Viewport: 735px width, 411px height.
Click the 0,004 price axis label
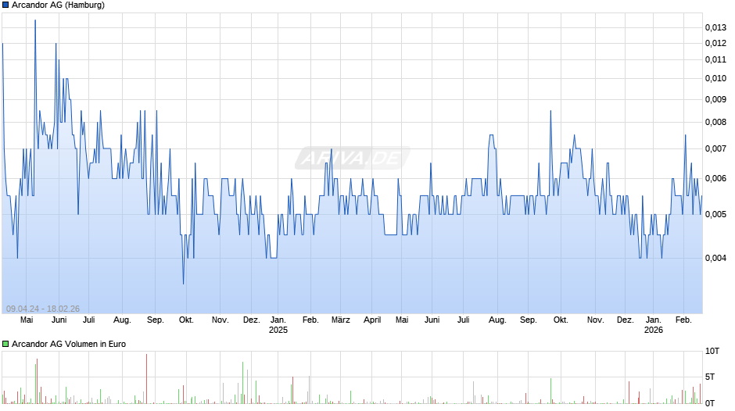[x=715, y=258]
